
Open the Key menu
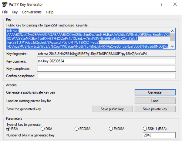tap(15, 12)
